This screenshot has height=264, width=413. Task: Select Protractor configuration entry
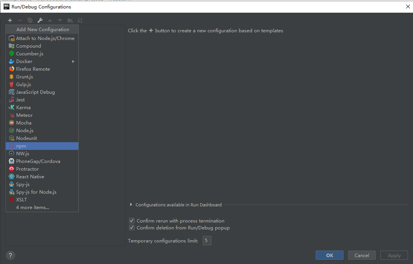[42, 169]
